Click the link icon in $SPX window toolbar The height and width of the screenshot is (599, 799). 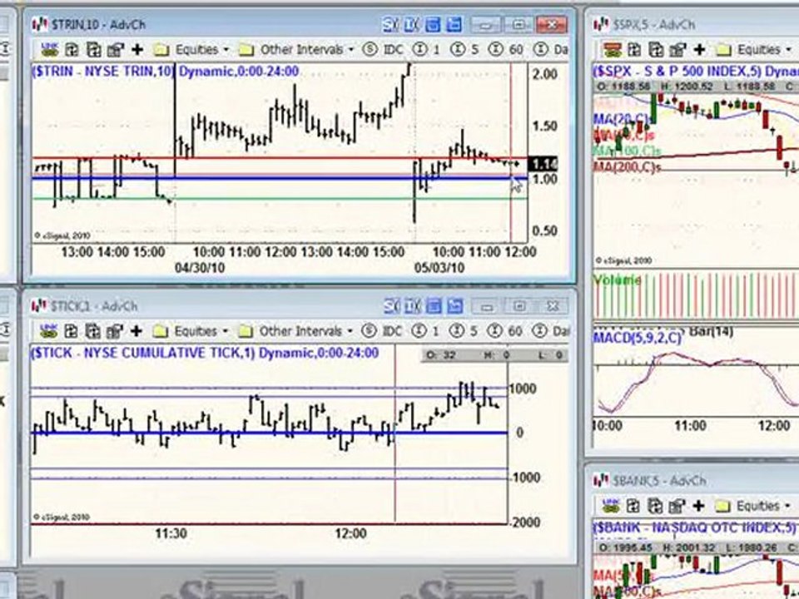612,49
